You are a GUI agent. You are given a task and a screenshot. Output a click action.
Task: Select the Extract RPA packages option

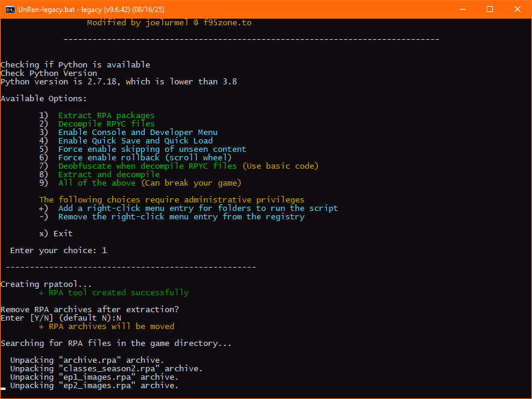tap(106, 115)
